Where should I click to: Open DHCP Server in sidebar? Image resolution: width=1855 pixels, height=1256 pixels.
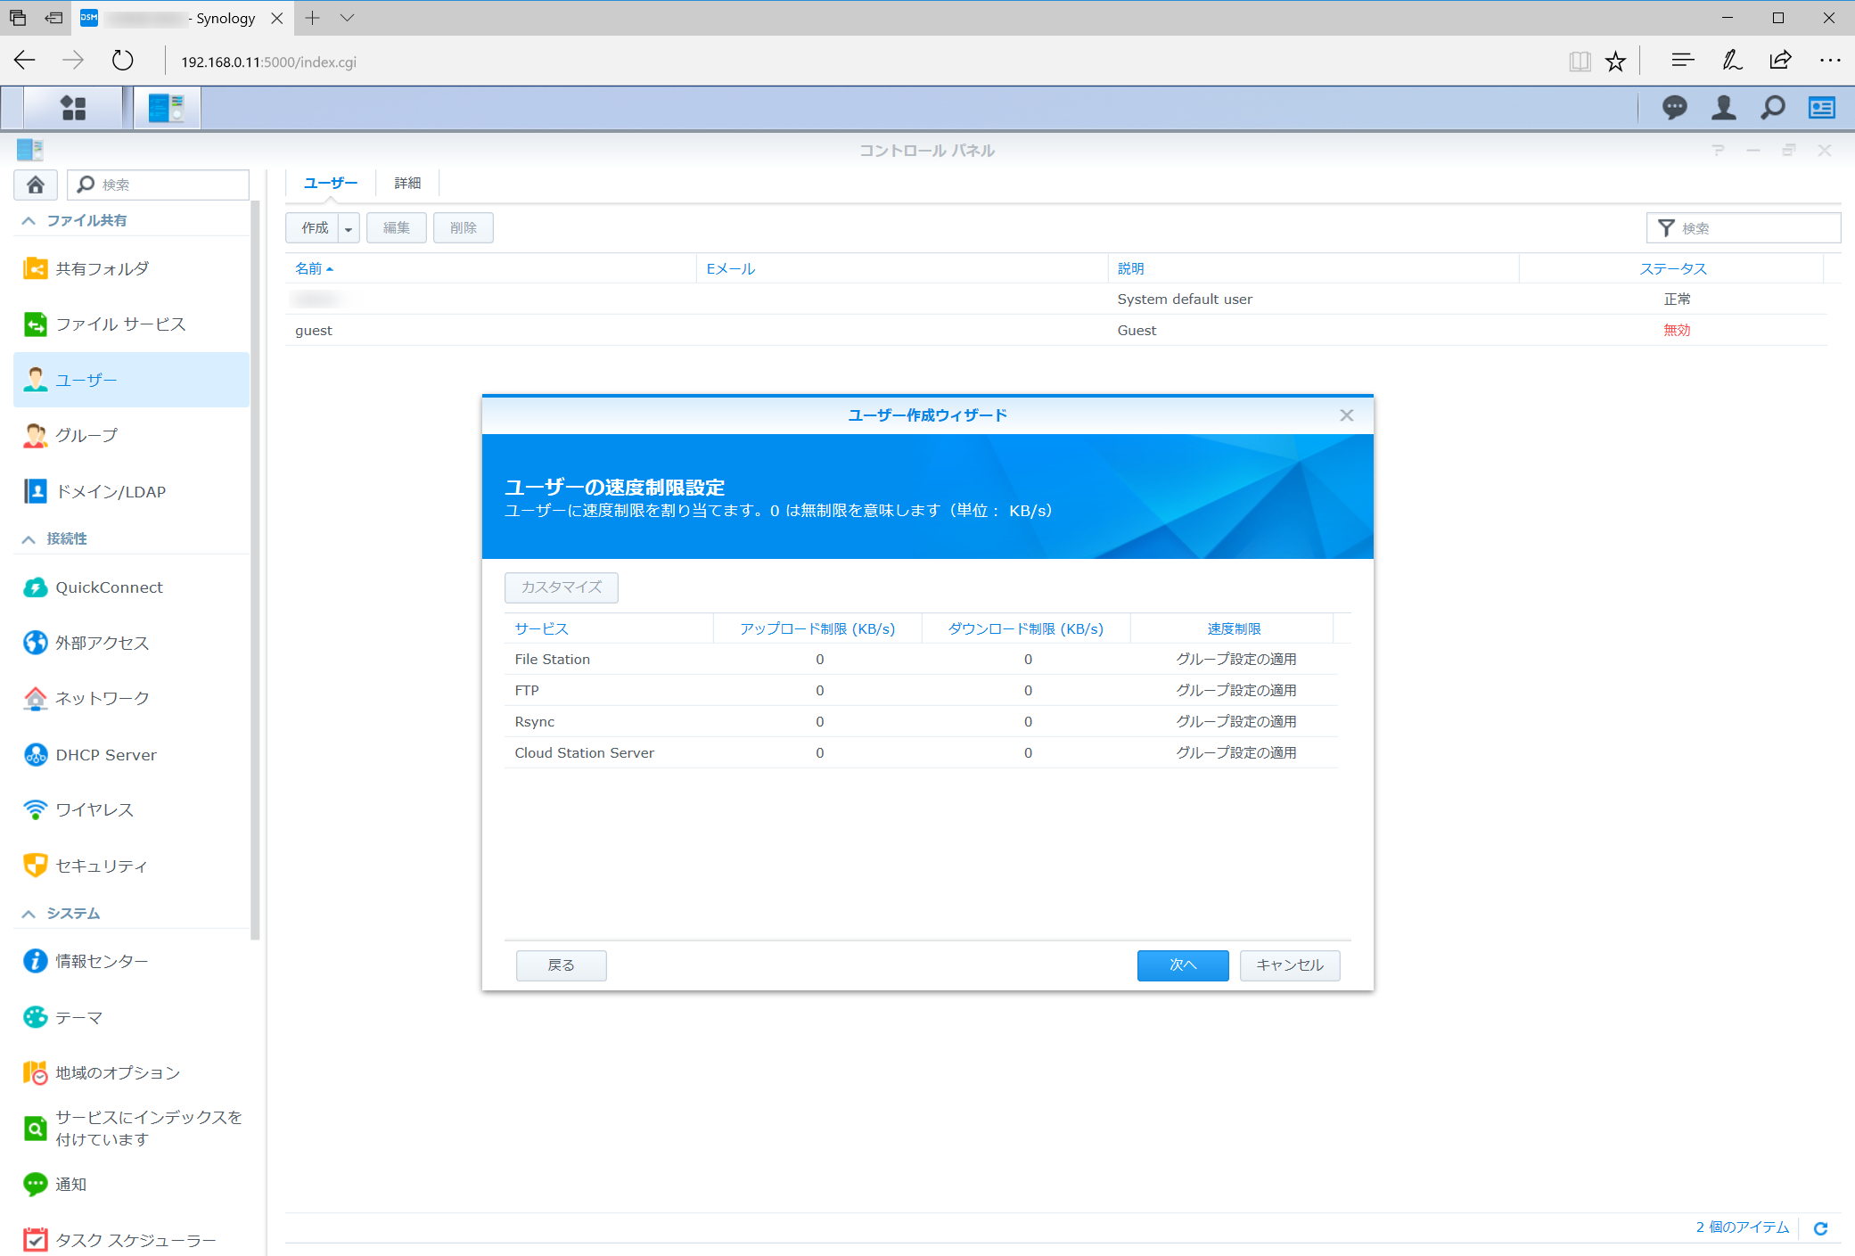tap(105, 755)
